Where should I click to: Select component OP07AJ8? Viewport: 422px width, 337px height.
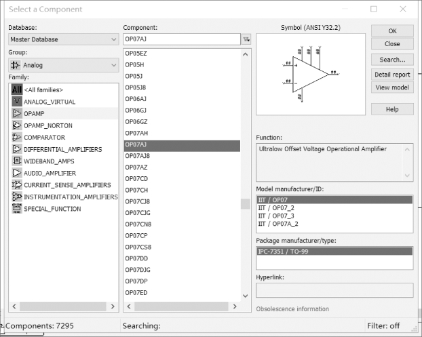pyautogui.click(x=183, y=156)
